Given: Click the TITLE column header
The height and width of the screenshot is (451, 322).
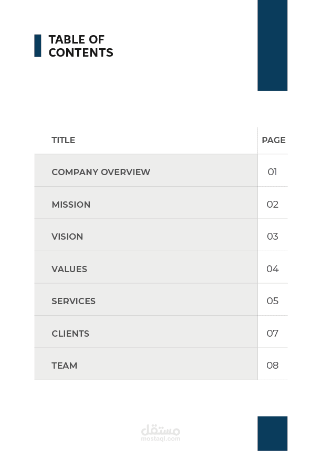Looking at the screenshot, I should 63,140.
